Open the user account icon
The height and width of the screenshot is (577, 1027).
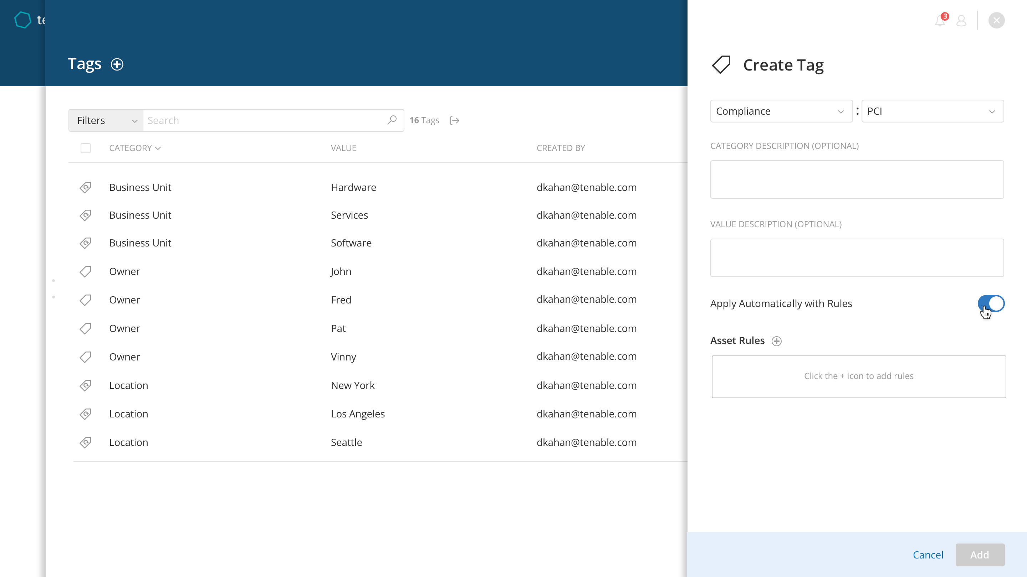[961, 21]
